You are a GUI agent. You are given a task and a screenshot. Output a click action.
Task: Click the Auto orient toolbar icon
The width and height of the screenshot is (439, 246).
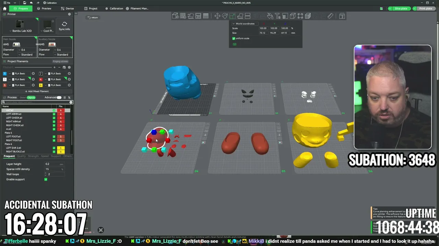point(191,16)
